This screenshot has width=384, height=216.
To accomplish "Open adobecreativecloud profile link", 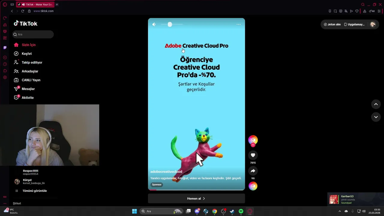I will tap(166, 172).
